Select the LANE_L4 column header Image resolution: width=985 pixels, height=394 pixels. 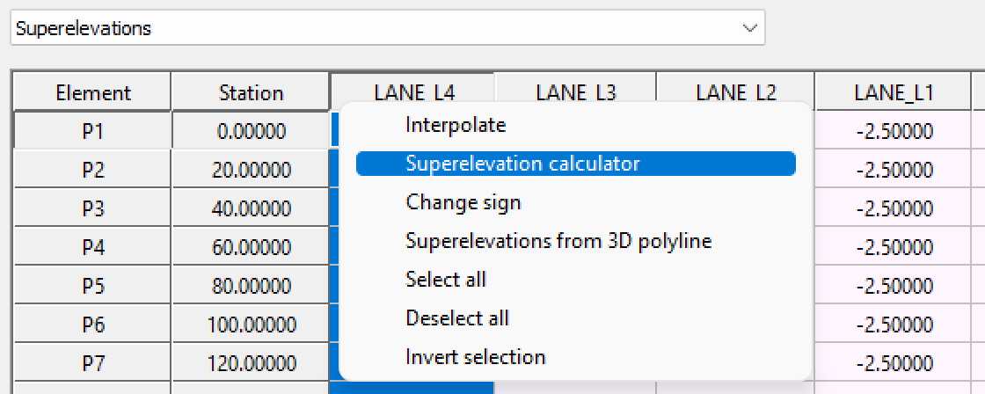click(x=413, y=91)
